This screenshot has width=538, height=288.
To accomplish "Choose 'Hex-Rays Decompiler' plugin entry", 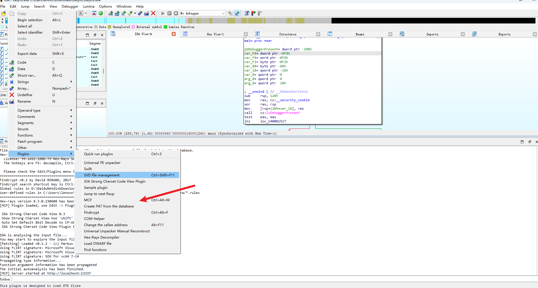I will [x=127, y=237].
